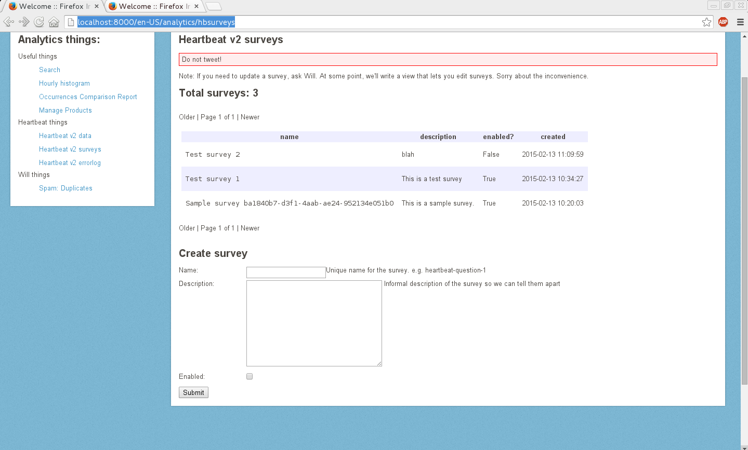Image resolution: width=748 pixels, height=450 pixels.
Task: Click the 'False' enabled value
Action: pos(491,155)
